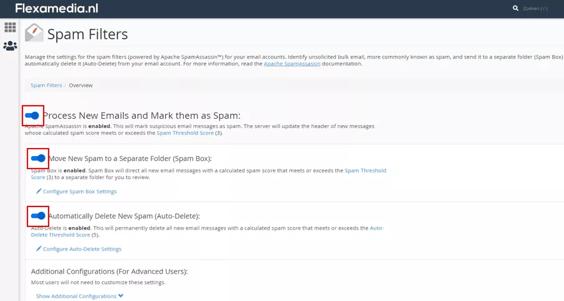Image resolution: width=564 pixels, height=301 pixels.
Task: Click the Spam Filters envelope icon
Action: [34, 33]
